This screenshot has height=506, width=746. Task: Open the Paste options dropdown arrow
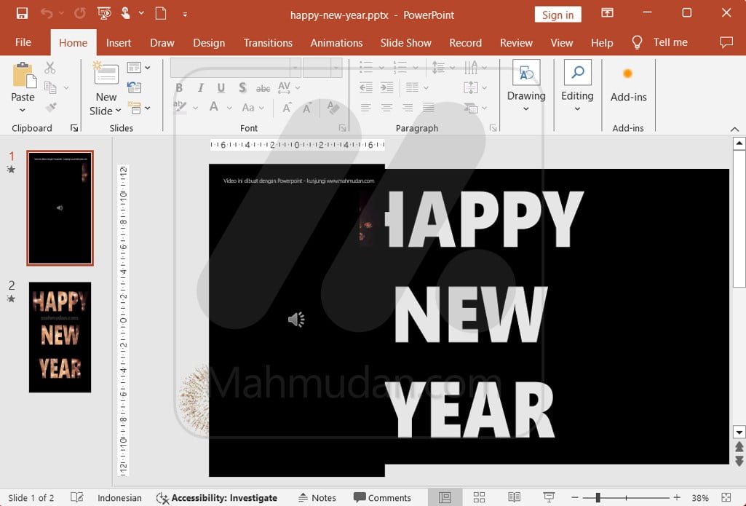[23, 111]
